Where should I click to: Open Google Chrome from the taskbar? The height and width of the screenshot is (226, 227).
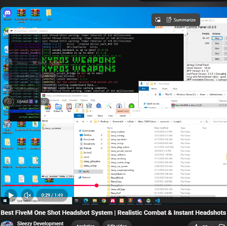click(104, 201)
